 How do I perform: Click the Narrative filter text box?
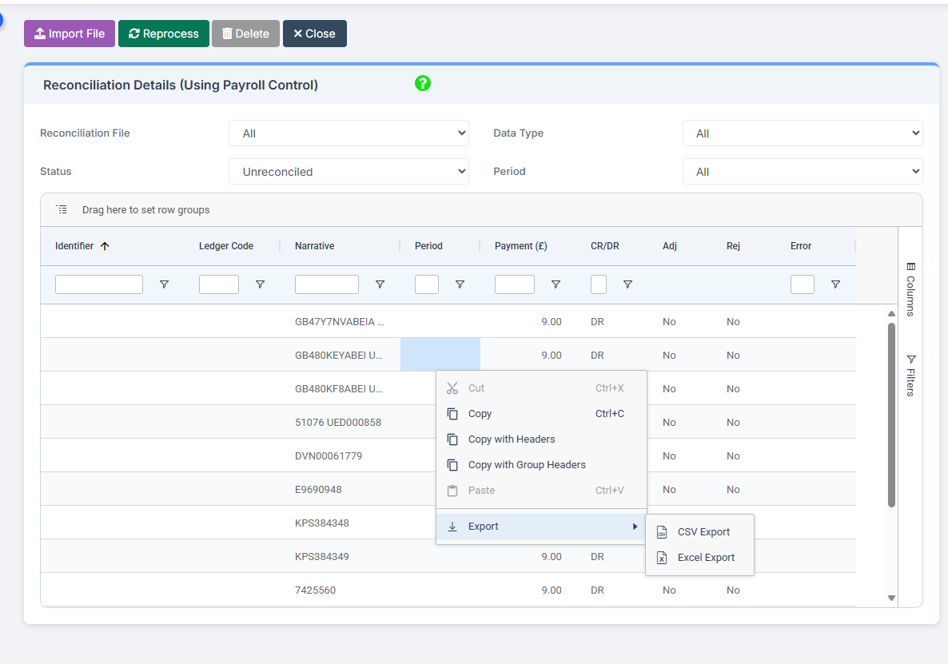click(x=326, y=284)
